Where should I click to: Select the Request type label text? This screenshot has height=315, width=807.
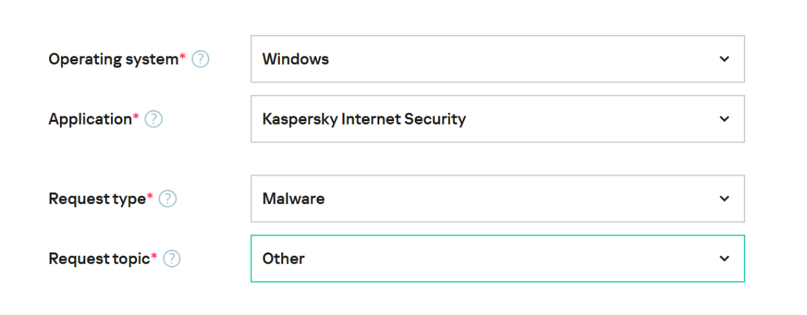(x=96, y=199)
